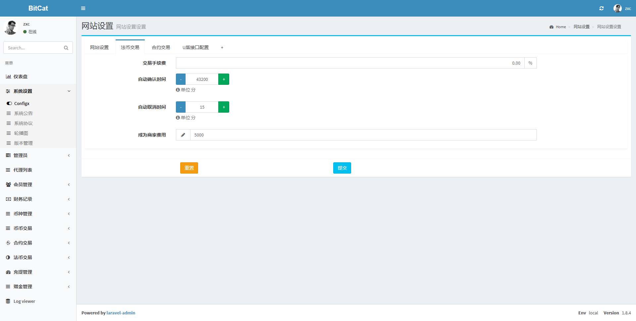Click the sidebar profile picture

click(11, 27)
